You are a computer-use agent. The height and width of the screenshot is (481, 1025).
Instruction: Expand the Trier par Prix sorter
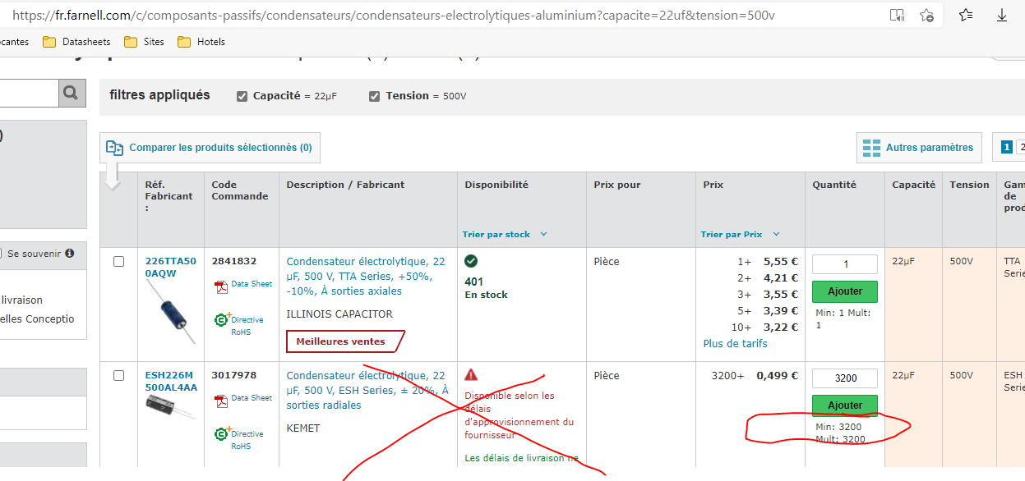(x=741, y=235)
